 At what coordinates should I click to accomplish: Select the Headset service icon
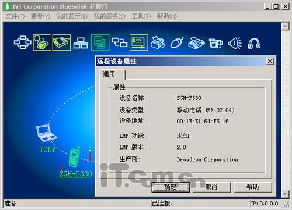click(x=254, y=43)
